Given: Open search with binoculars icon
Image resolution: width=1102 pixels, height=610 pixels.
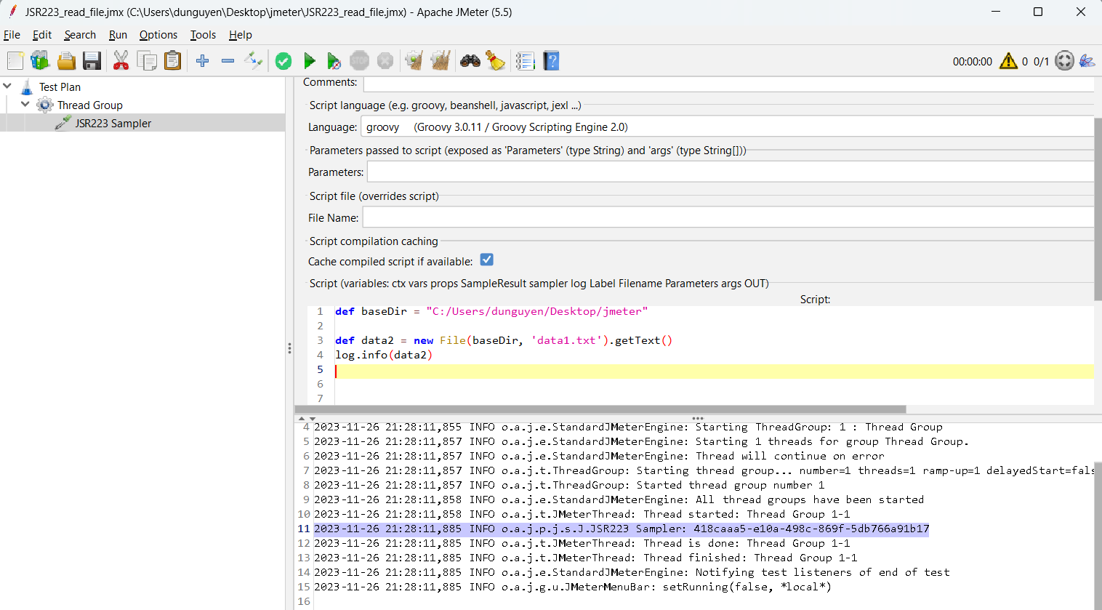Looking at the screenshot, I should click(470, 61).
